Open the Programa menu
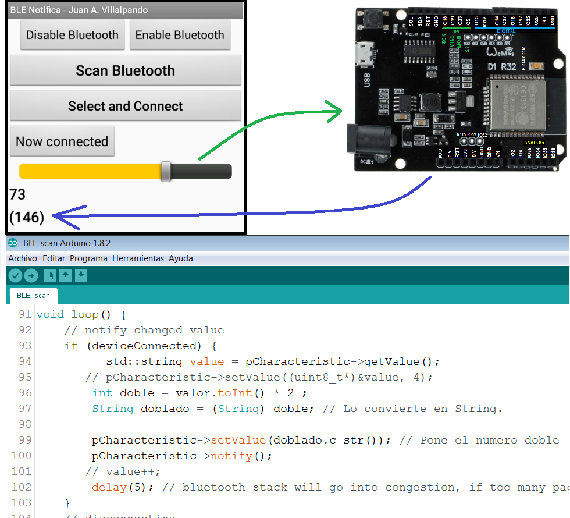Image resolution: width=570 pixels, height=518 pixels. point(88,258)
